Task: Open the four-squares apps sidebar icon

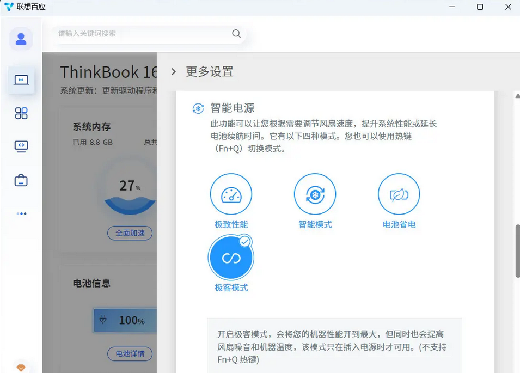Action: point(21,113)
